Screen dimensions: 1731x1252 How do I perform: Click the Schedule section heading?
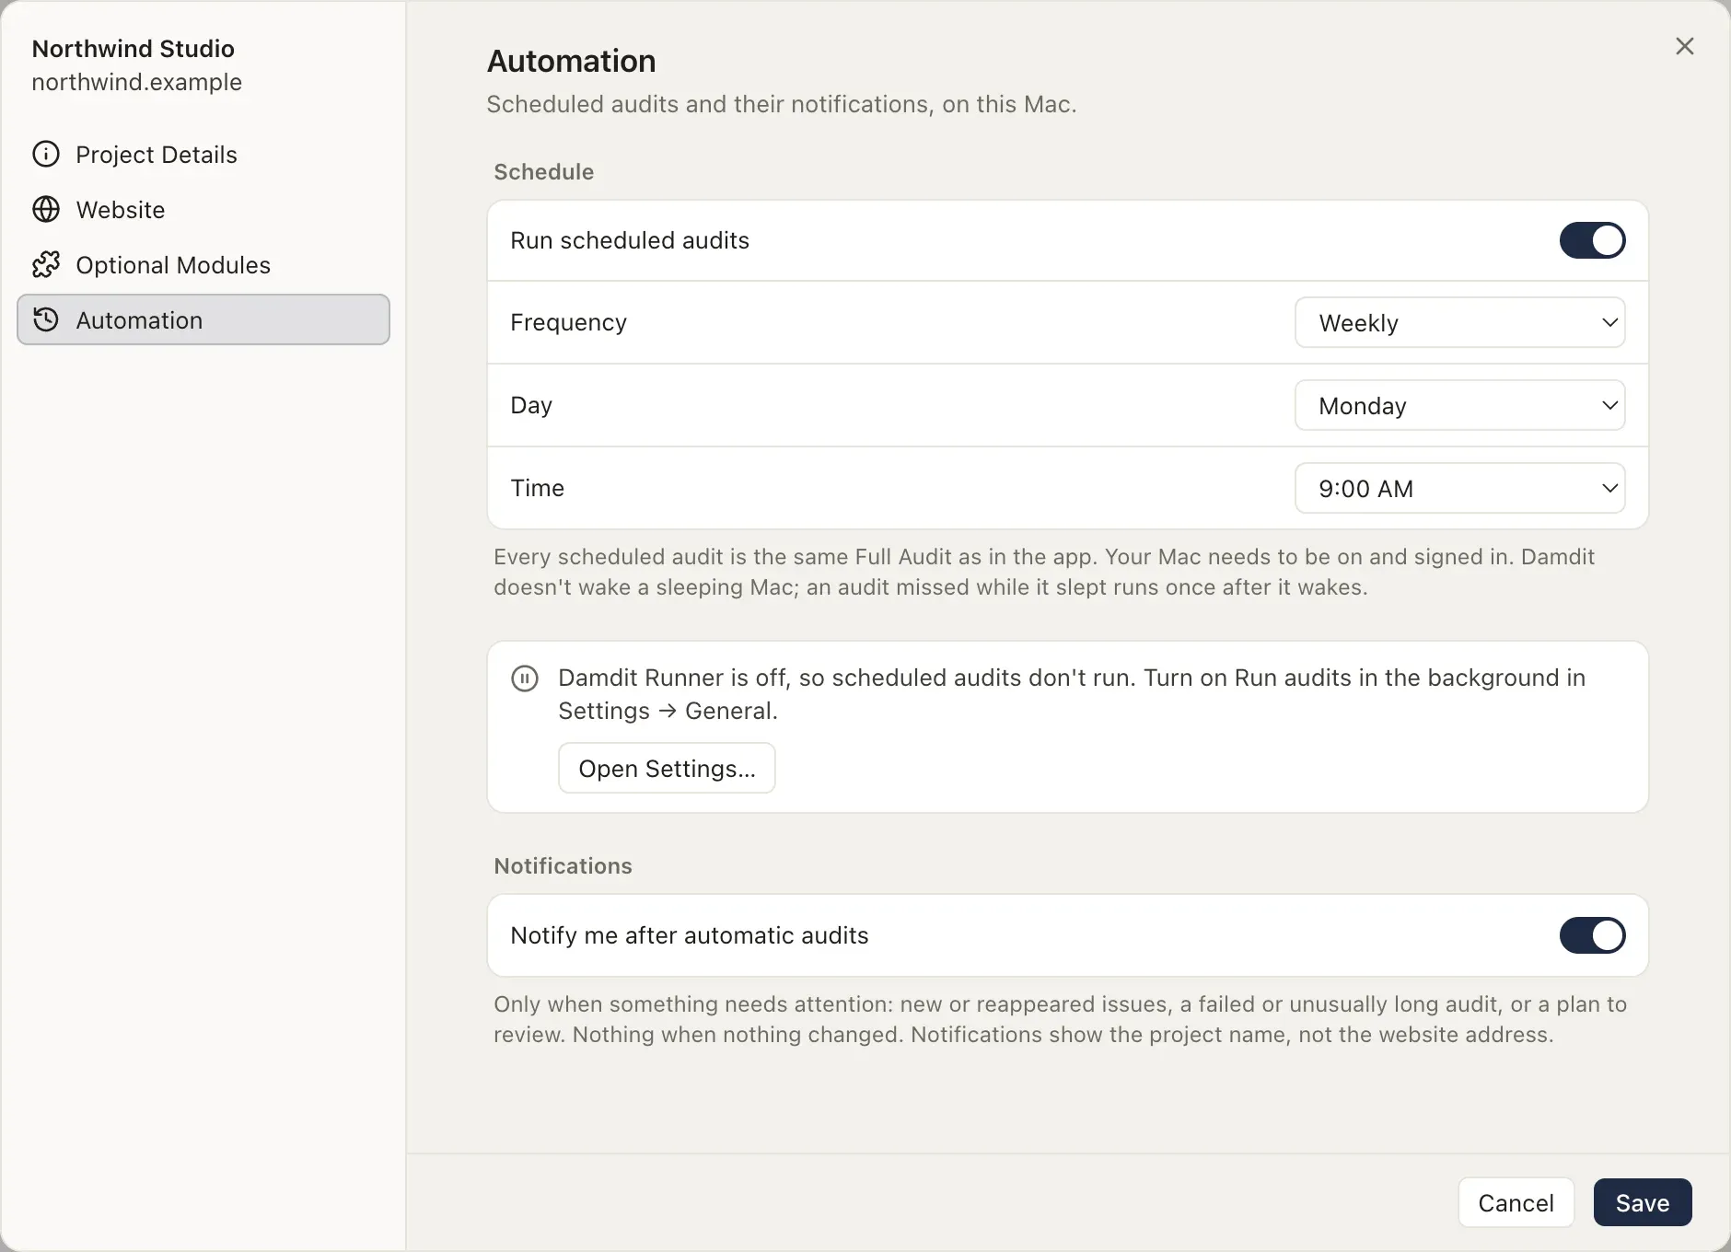tap(543, 171)
